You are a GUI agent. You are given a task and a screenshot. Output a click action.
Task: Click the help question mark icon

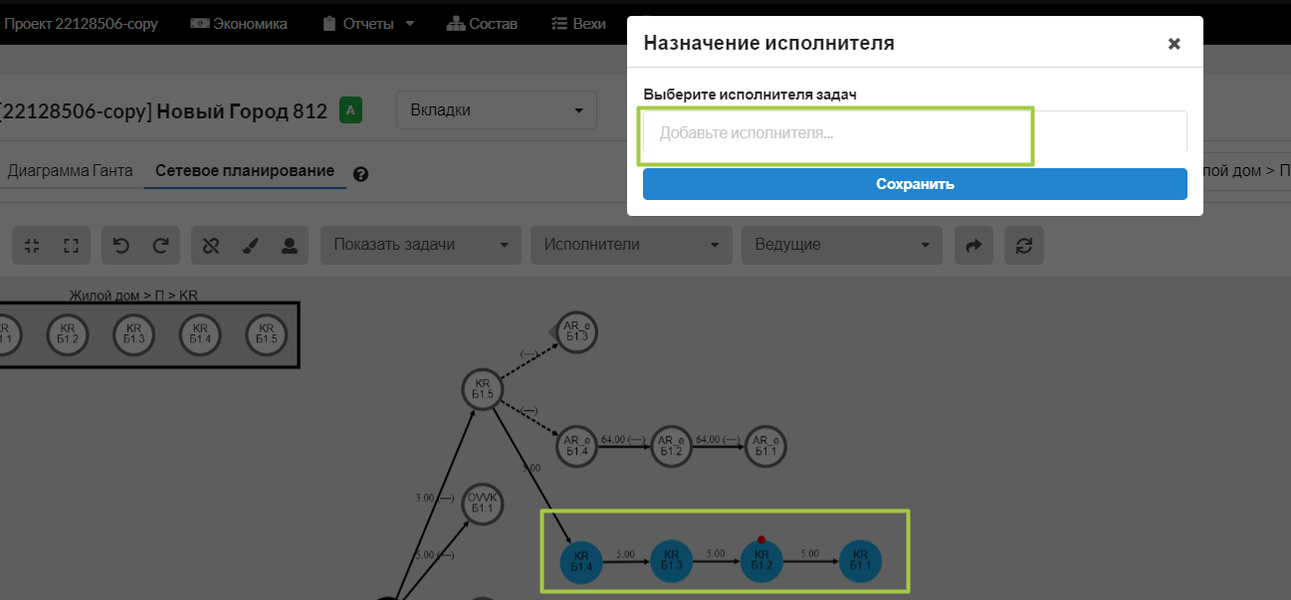point(360,174)
